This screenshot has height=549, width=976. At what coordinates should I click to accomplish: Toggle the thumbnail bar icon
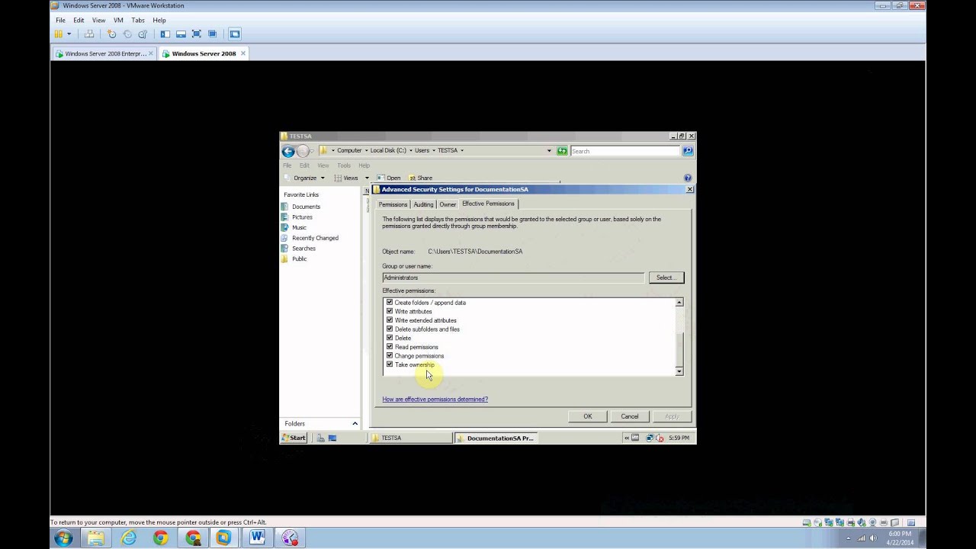pyautogui.click(x=181, y=34)
